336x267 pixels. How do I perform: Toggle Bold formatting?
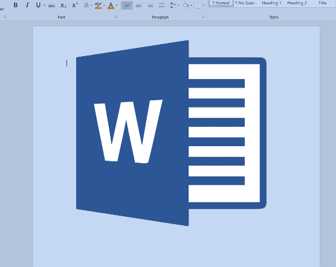pos(16,5)
